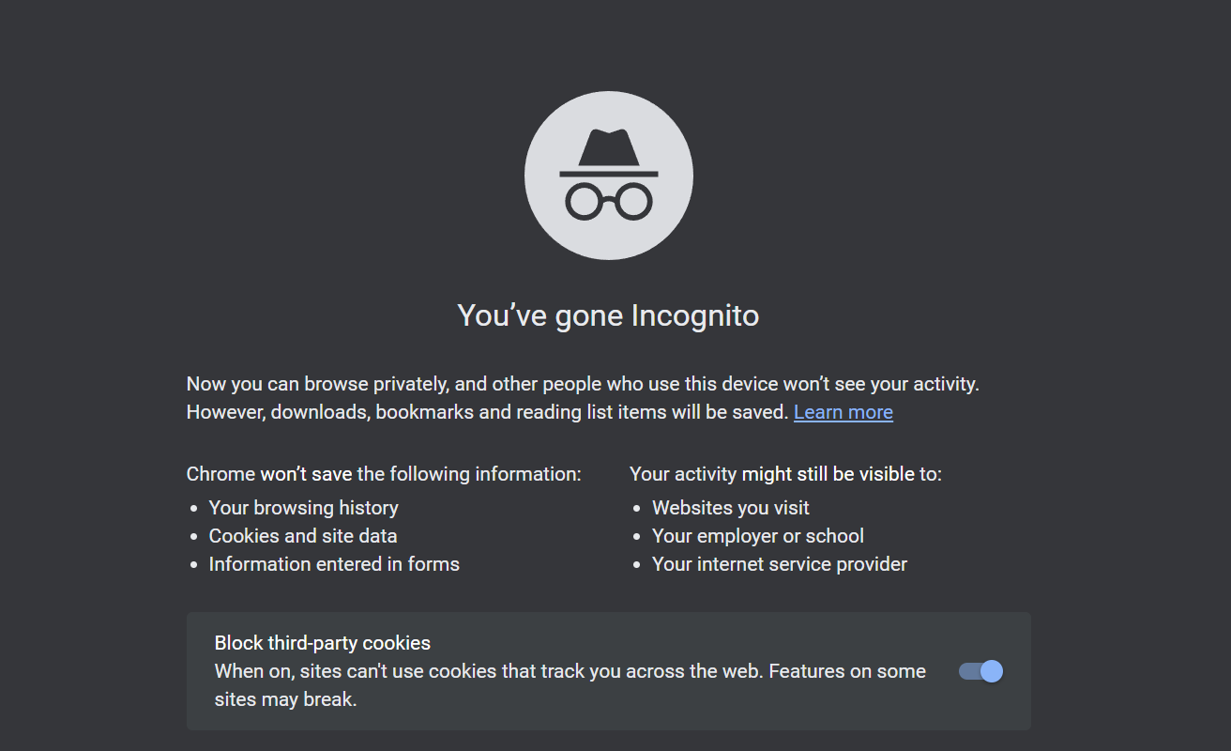This screenshot has width=1231, height=751.
Task: Click the Incognito hat-and-glasses icon
Action: click(x=608, y=176)
